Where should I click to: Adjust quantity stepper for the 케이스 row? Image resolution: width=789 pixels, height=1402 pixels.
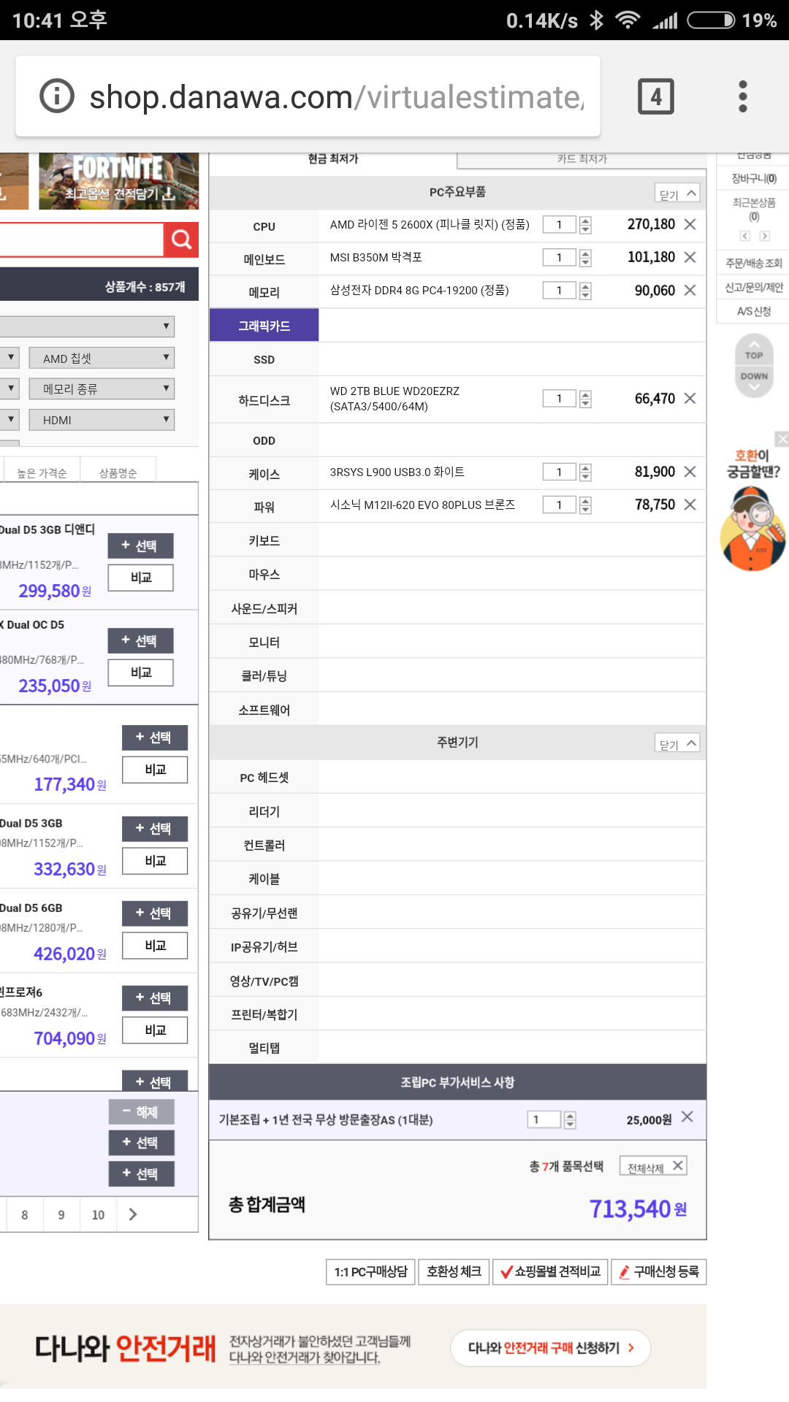point(585,472)
